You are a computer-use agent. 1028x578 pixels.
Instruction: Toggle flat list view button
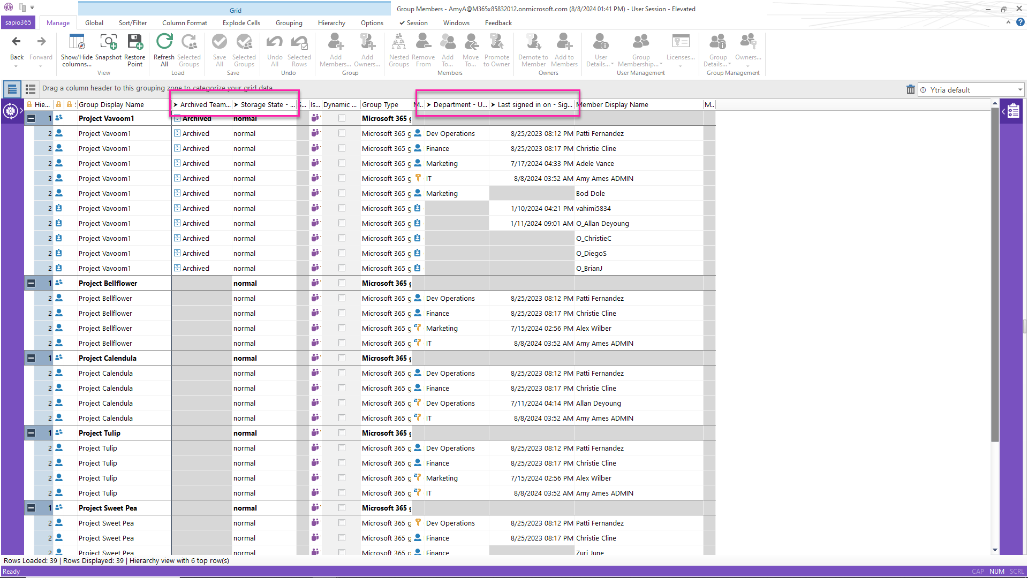coord(31,89)
